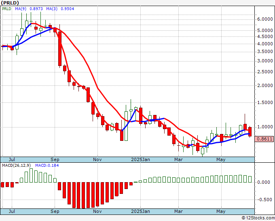Click the tallest green MACD bar in July
This screenshot has width=275, height=221.
(31, 175)
